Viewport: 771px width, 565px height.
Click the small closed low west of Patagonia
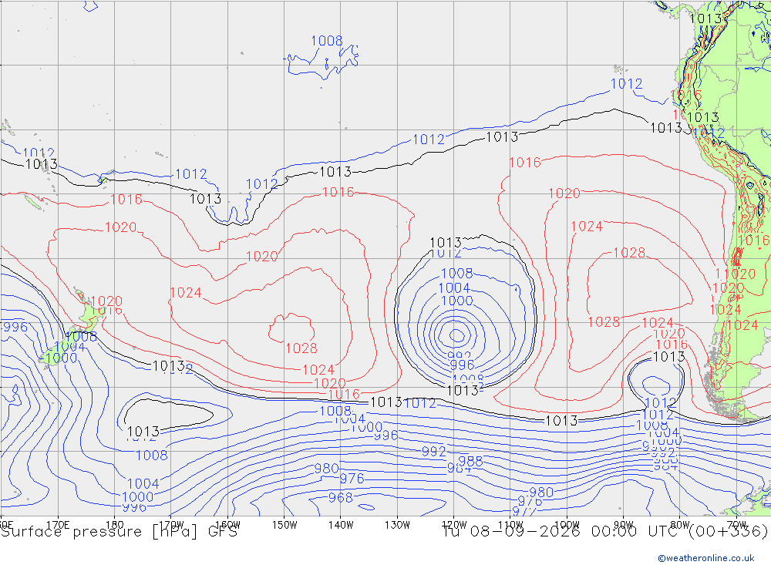(x=656, y=385)
